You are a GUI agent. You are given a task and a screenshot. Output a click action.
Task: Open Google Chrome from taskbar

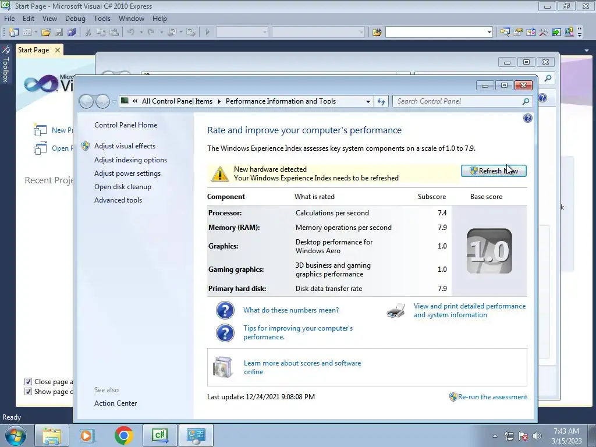[123, 435]
